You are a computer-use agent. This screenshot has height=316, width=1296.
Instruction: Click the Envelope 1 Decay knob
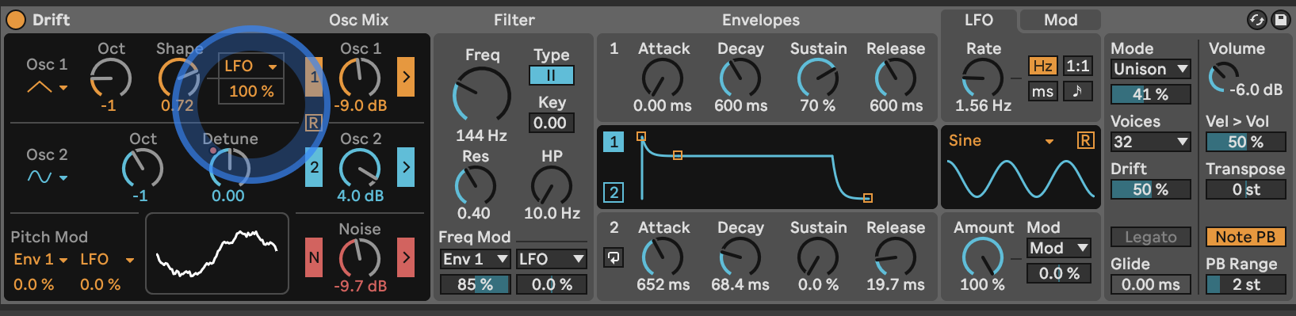[x=740, y=78]
